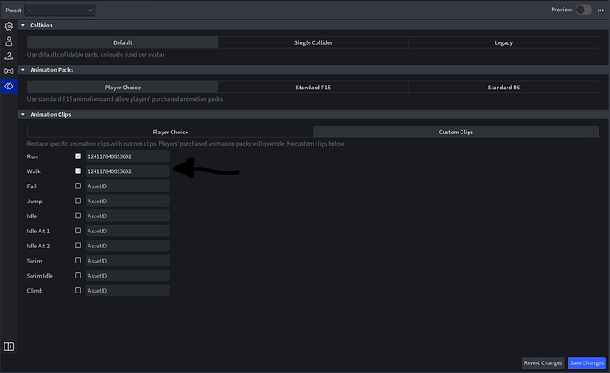Click the Run asset ID field
This screenshot has width=610, height=373.
pos(127,156)
